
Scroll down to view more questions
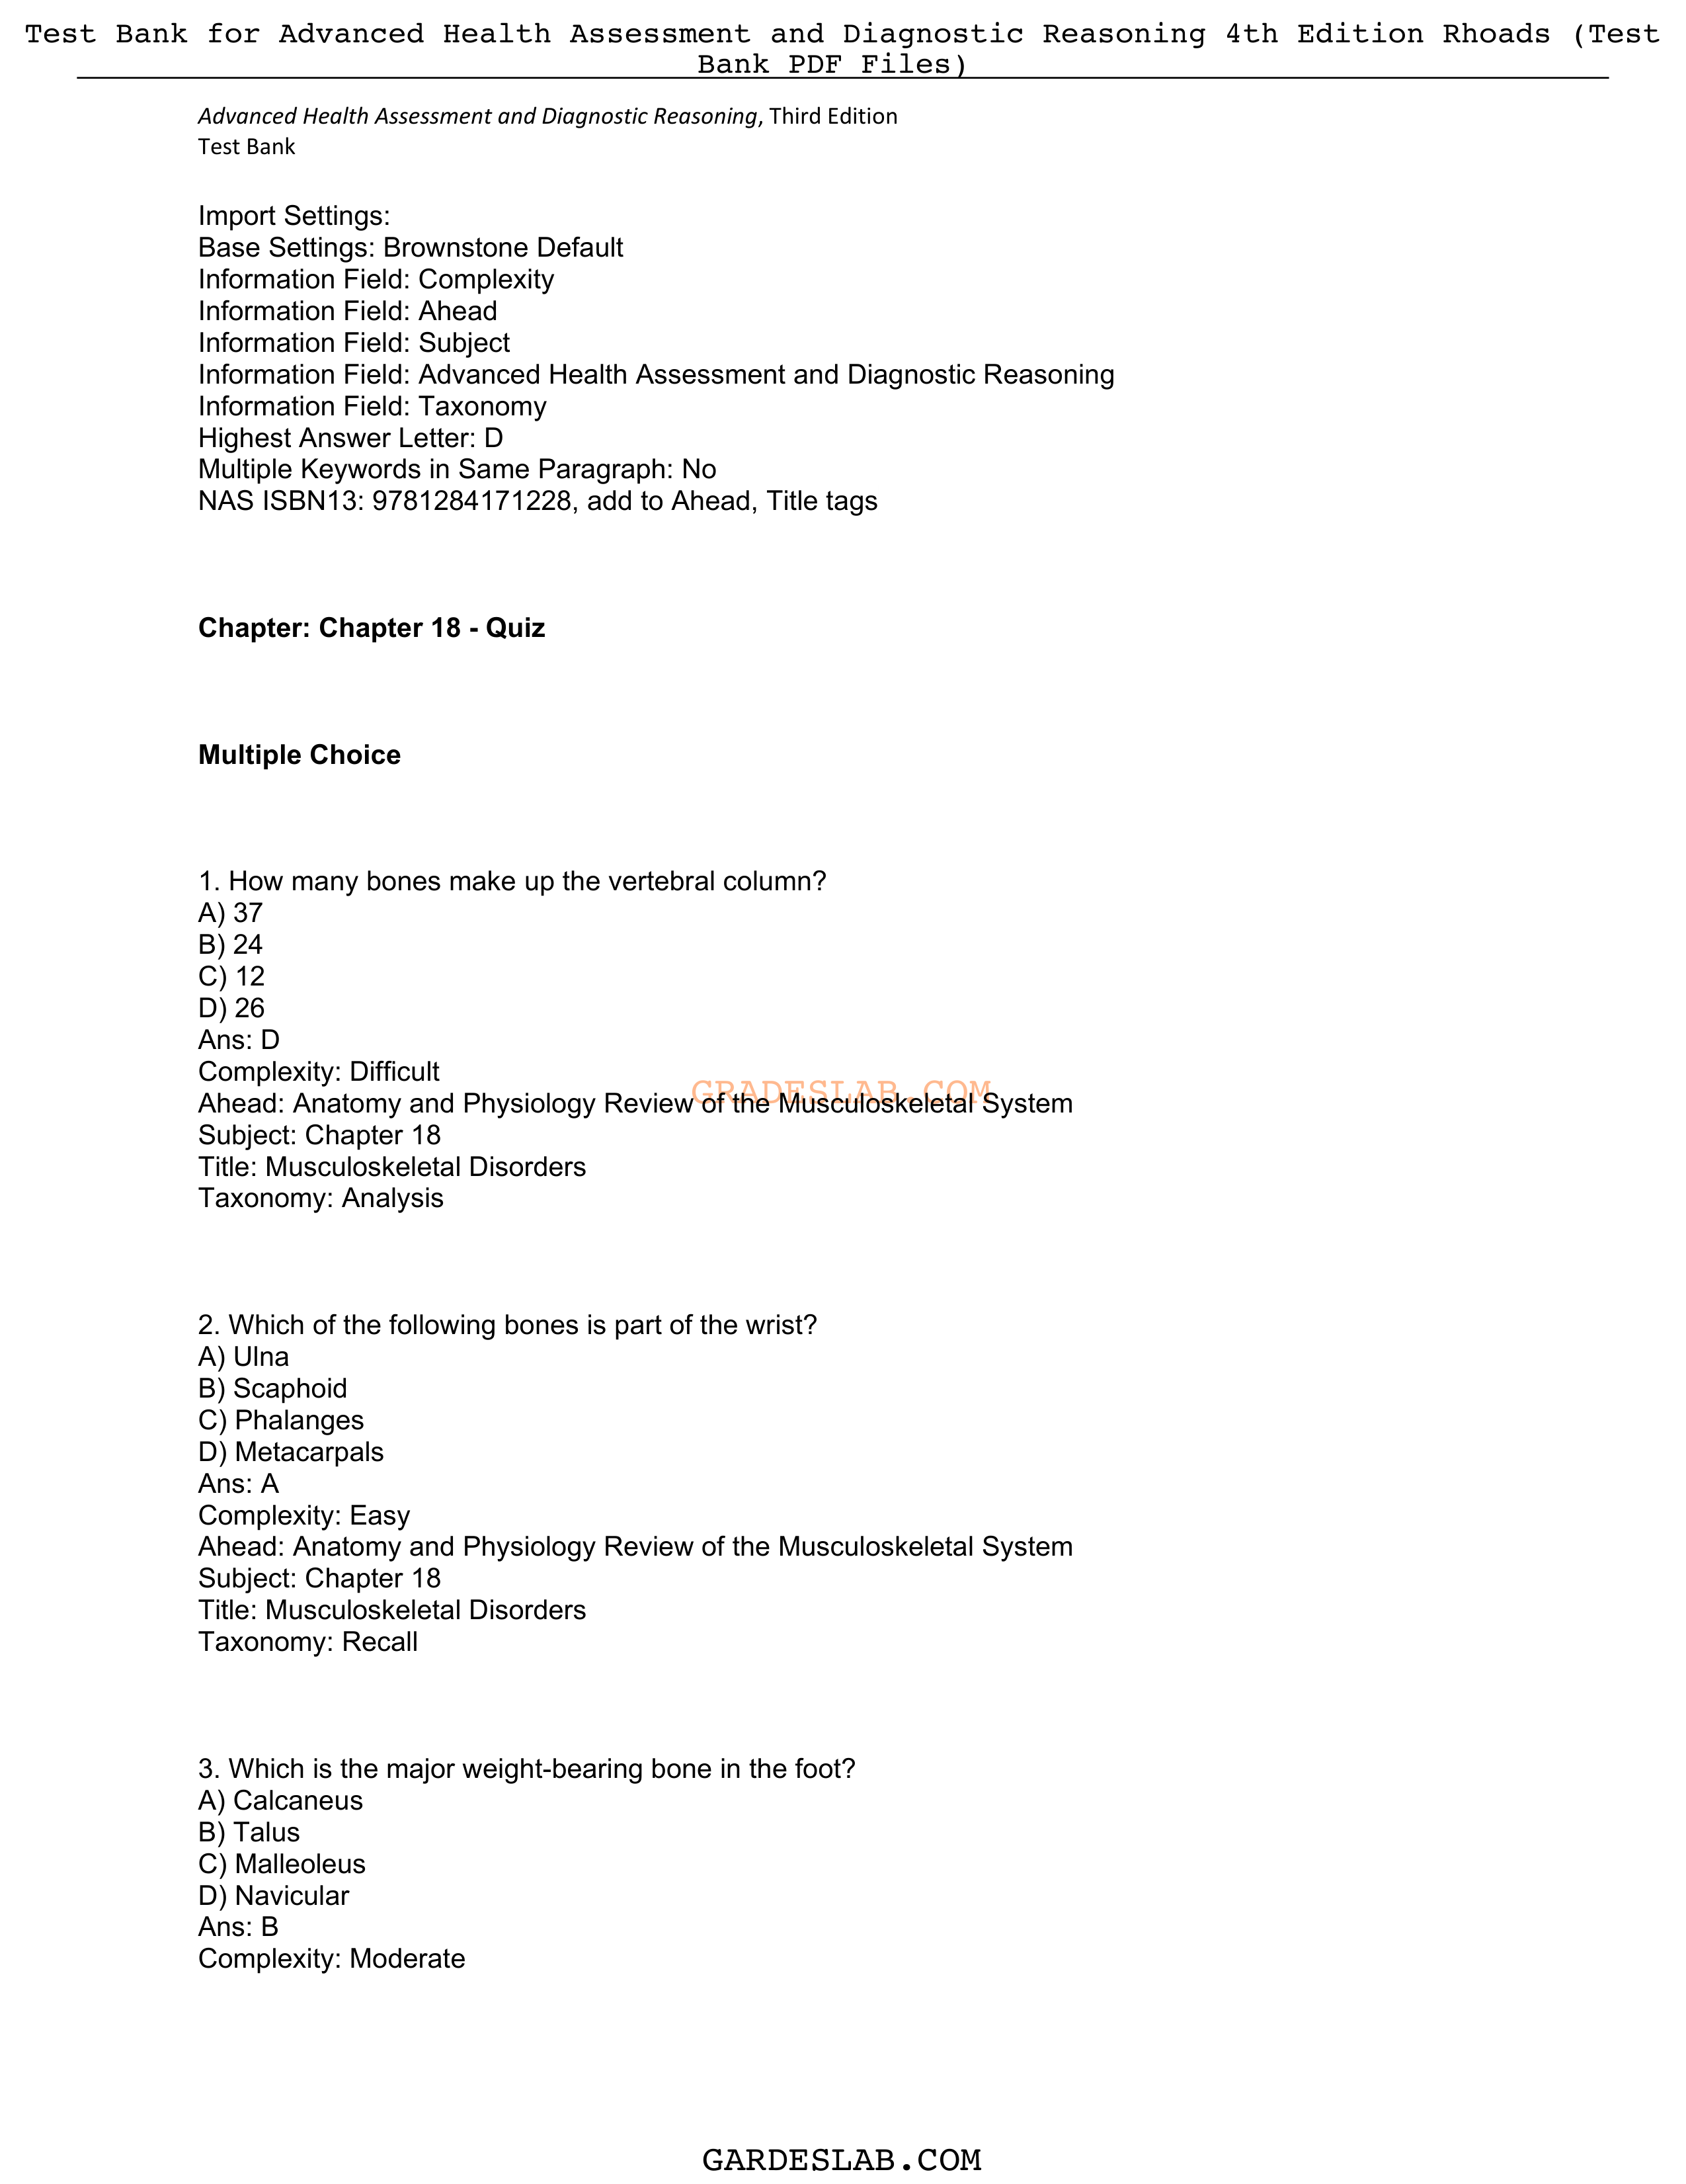point(843,2126)
